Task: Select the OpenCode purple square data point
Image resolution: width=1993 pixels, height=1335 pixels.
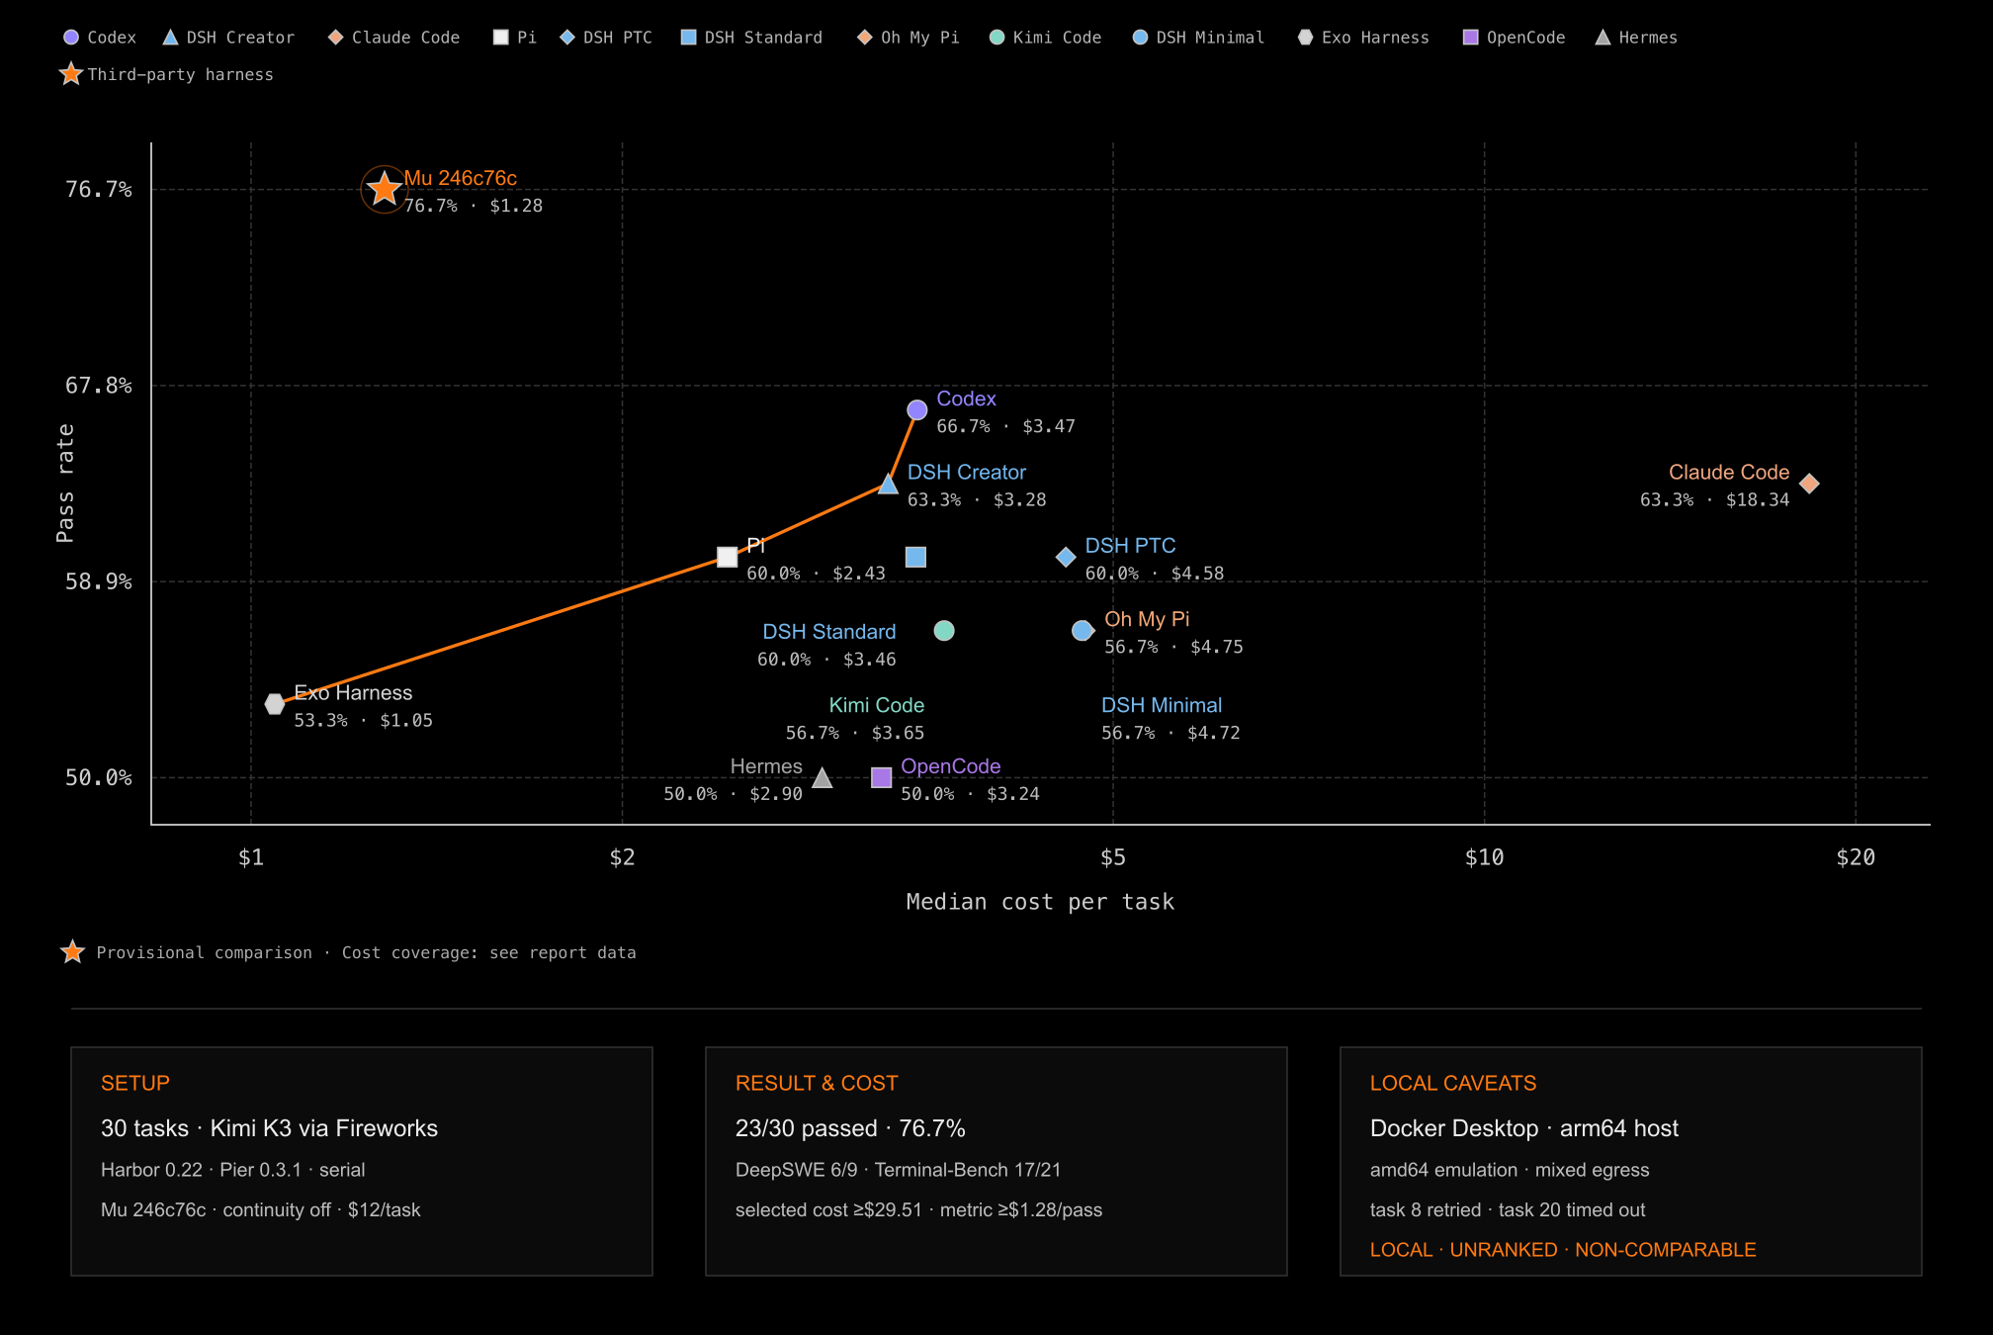Action: [x=882, y=778]
